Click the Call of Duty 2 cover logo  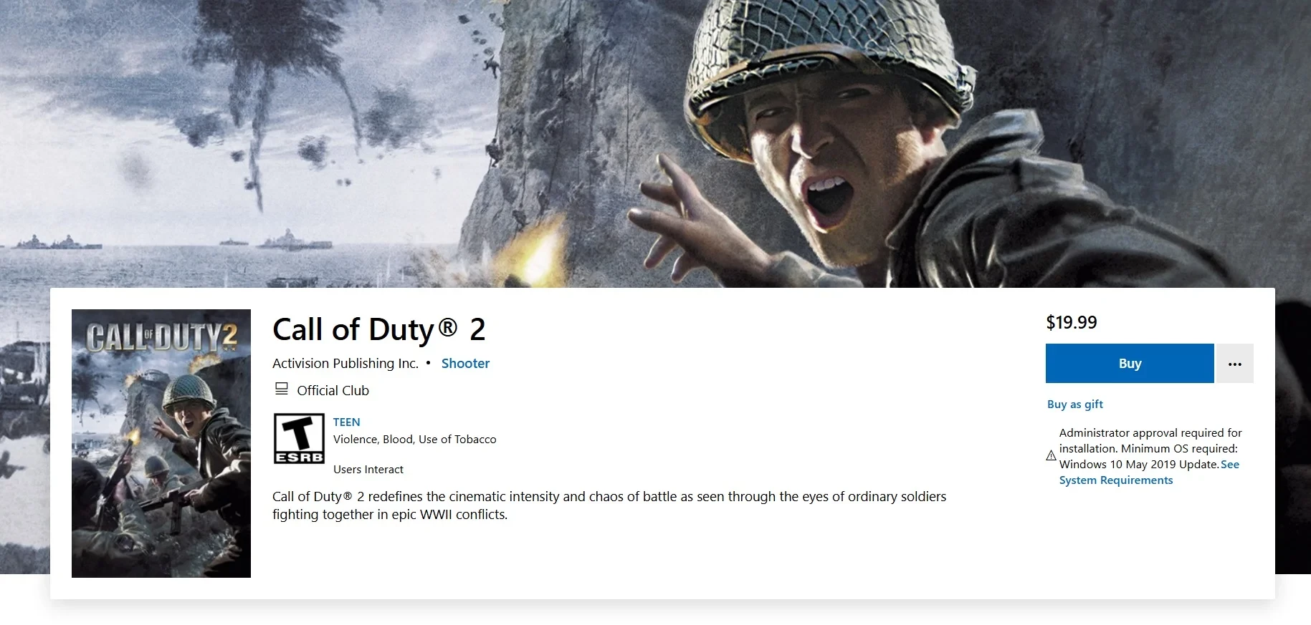pyautogui.click(x=161, y=336)
